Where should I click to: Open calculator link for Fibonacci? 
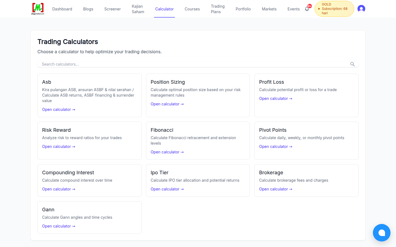tap(167, 152)
